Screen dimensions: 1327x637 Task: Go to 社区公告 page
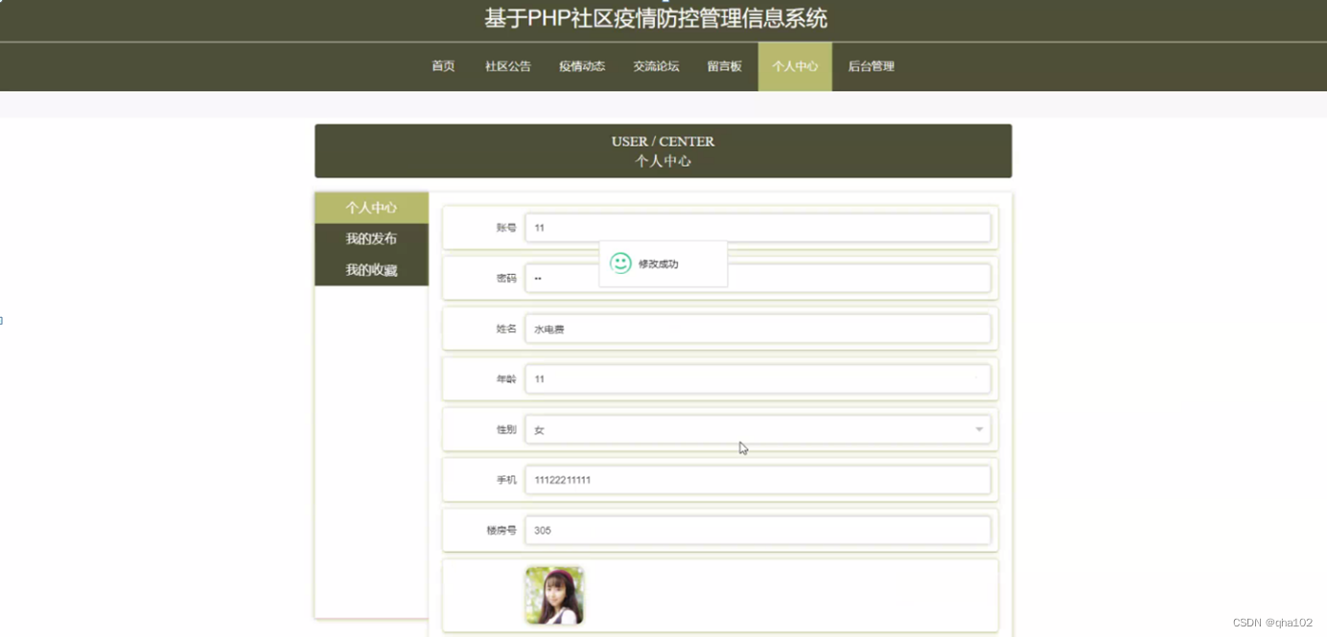coord(508,67)
